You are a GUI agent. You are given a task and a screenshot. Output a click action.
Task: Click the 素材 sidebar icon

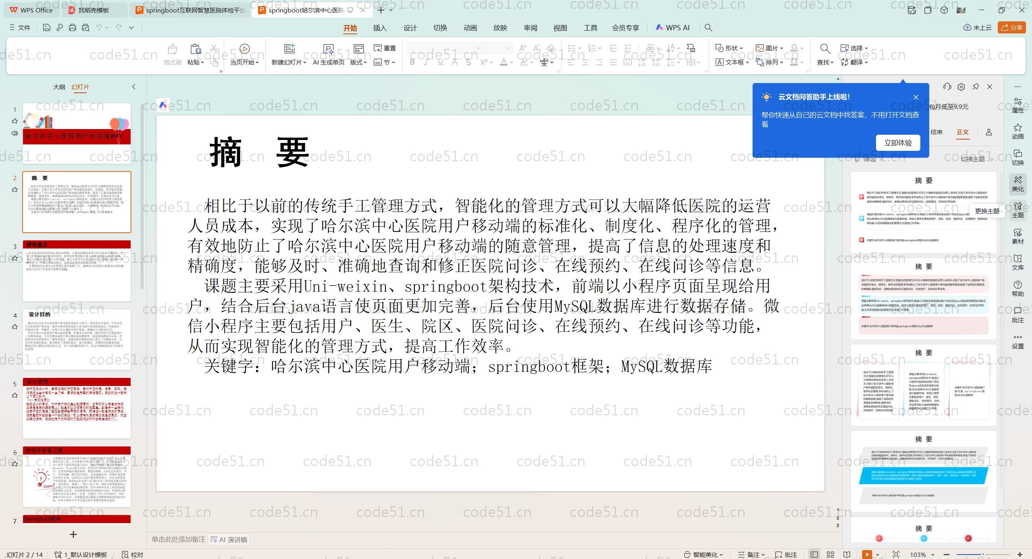(x=1017, y=236)
